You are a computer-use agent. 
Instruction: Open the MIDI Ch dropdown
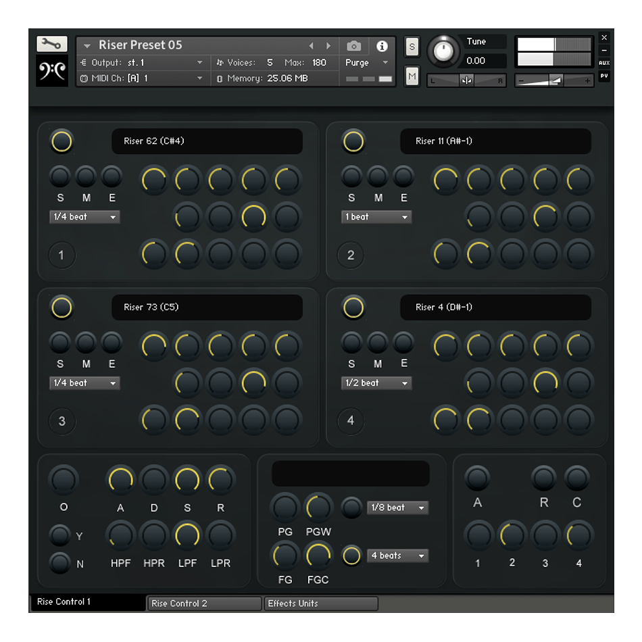pos(142,78)
